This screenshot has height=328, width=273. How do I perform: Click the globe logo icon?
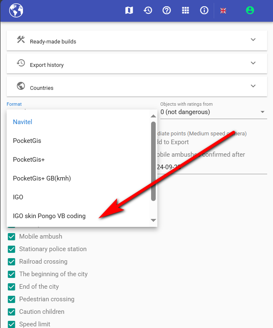[x=16, y=10]
